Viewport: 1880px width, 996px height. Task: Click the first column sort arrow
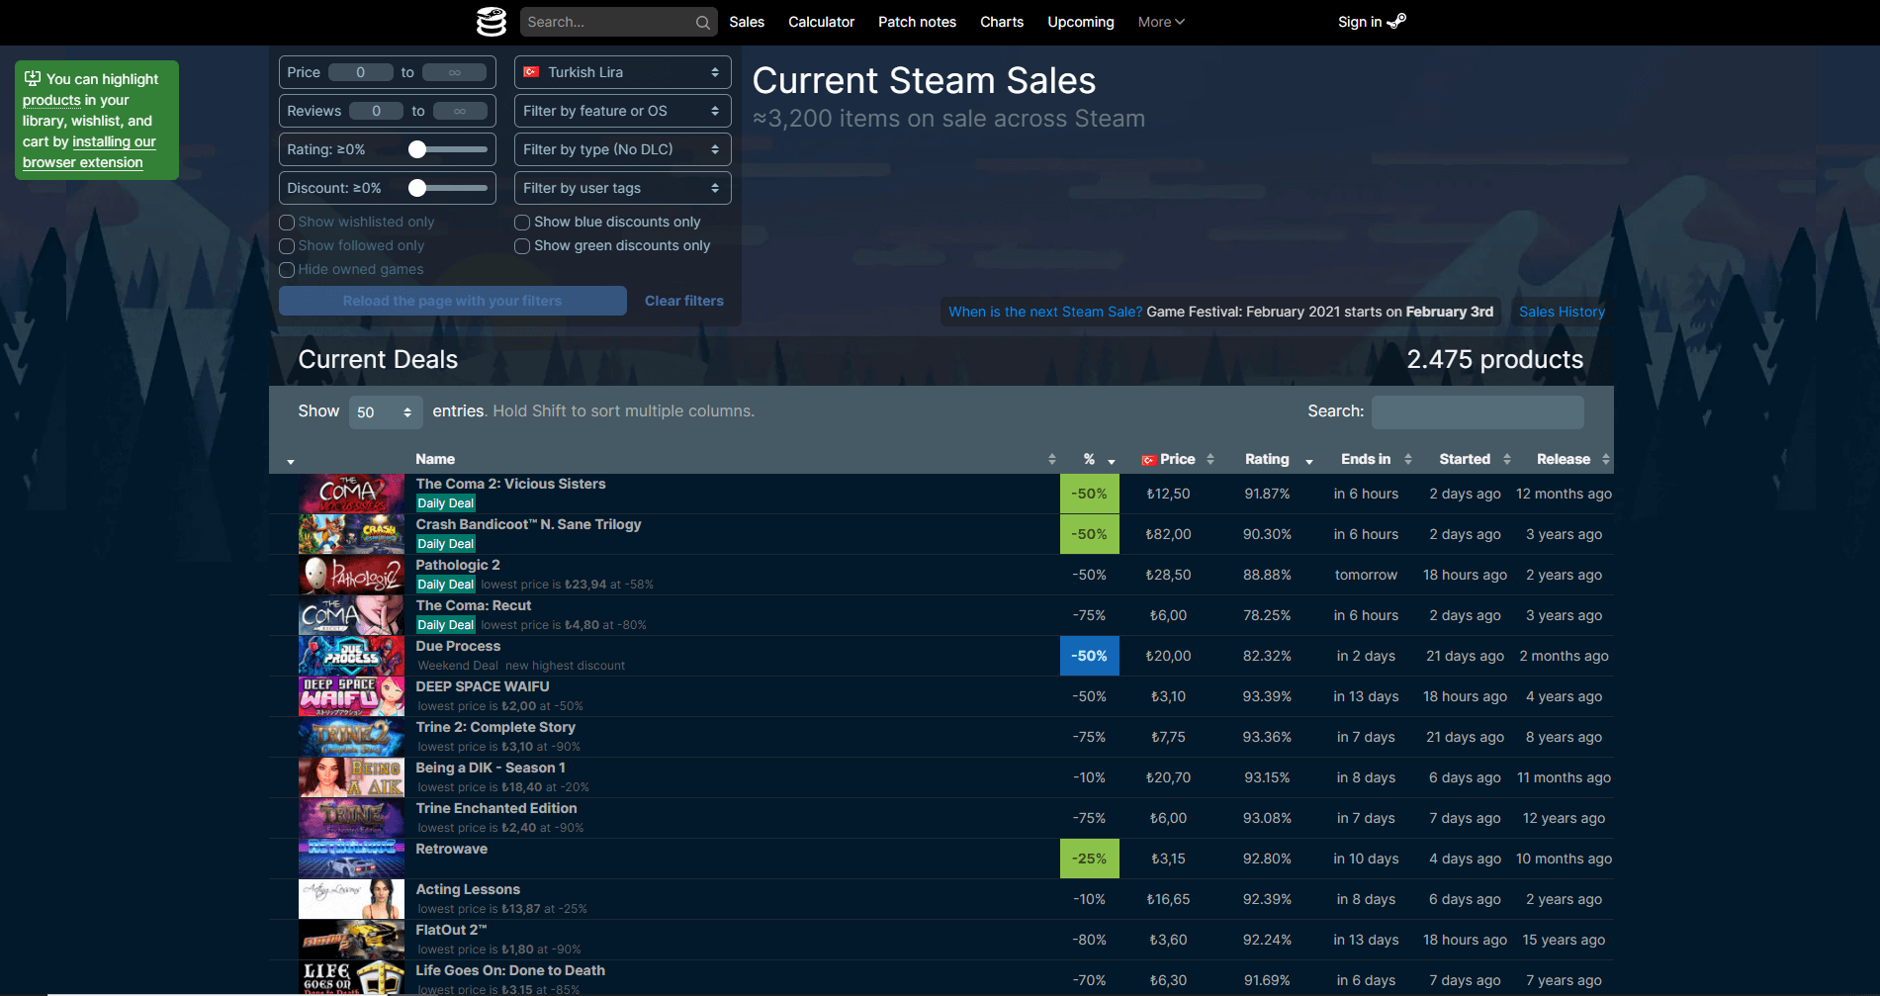click(291, 462)
